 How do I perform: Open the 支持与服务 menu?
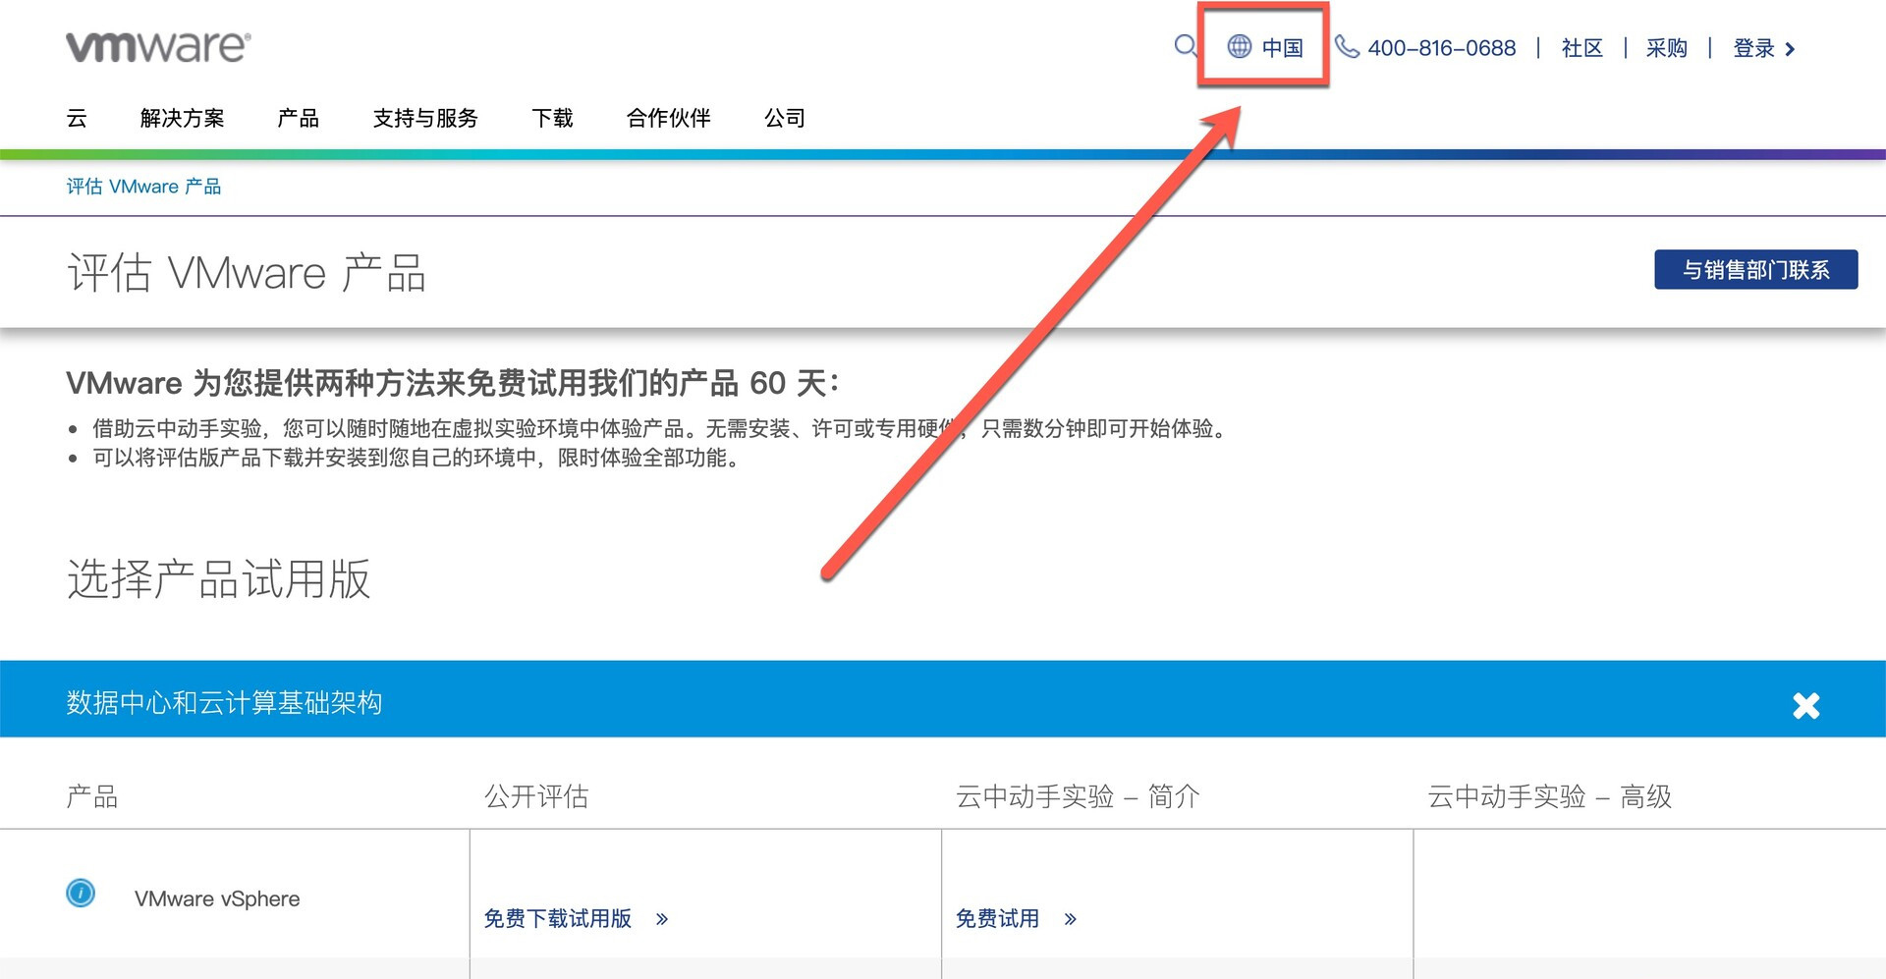[x=425, y=119]
